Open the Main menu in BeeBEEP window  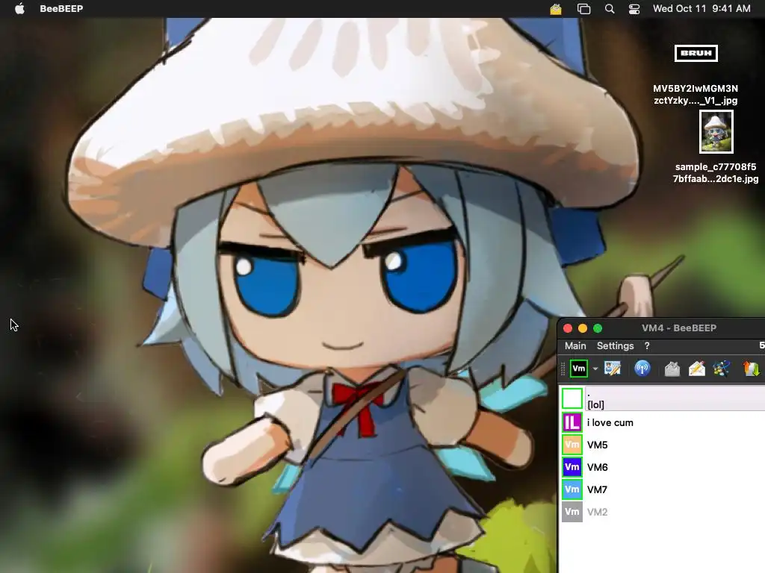coord(575,346)
